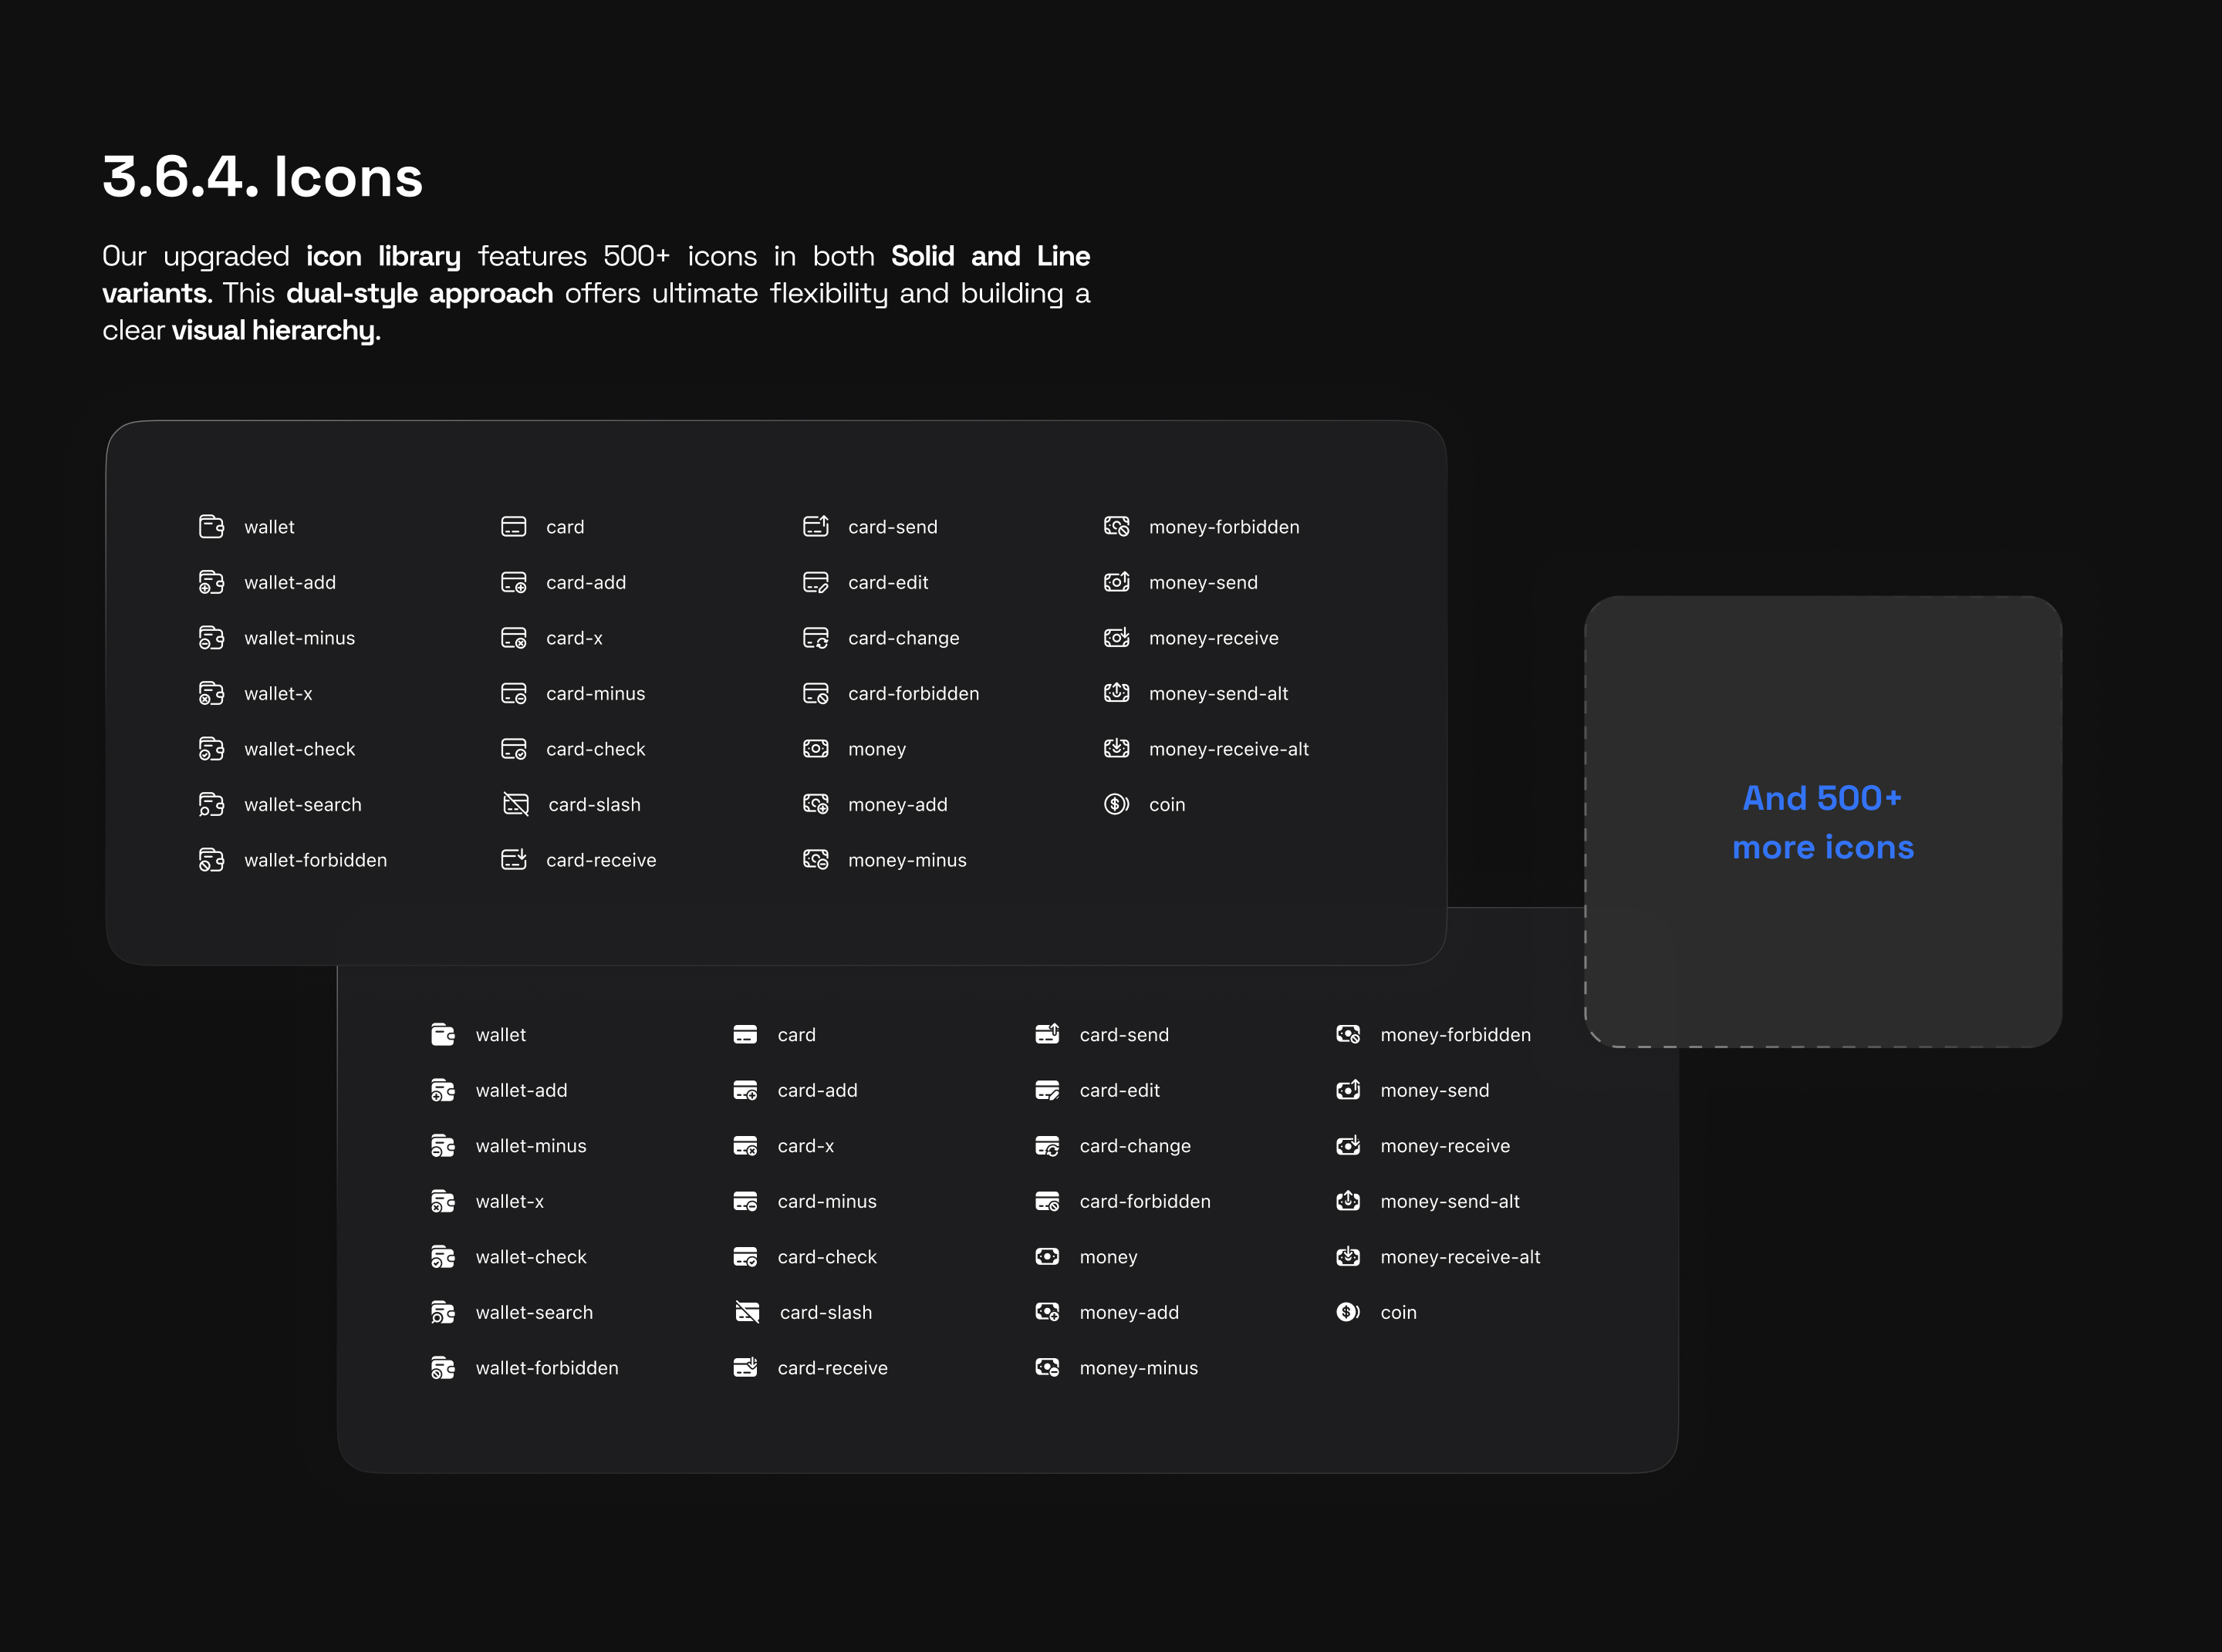
Task: Click the solid 'wallet-check' label
Action: click(530, 1257)
